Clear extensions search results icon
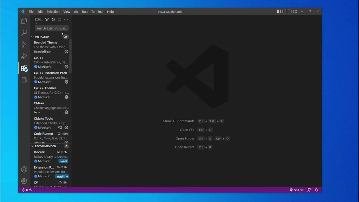Viewport: 359px width, 202px height. coord(59,19)
